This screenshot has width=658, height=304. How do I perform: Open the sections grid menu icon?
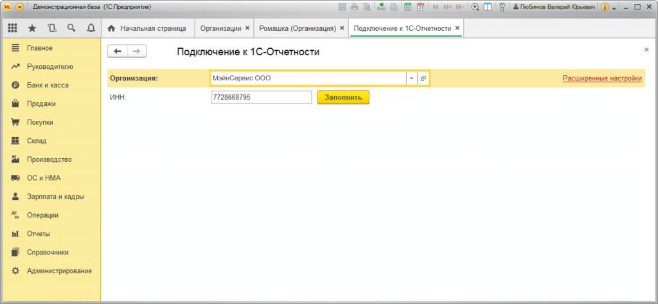tap(12, 29)
